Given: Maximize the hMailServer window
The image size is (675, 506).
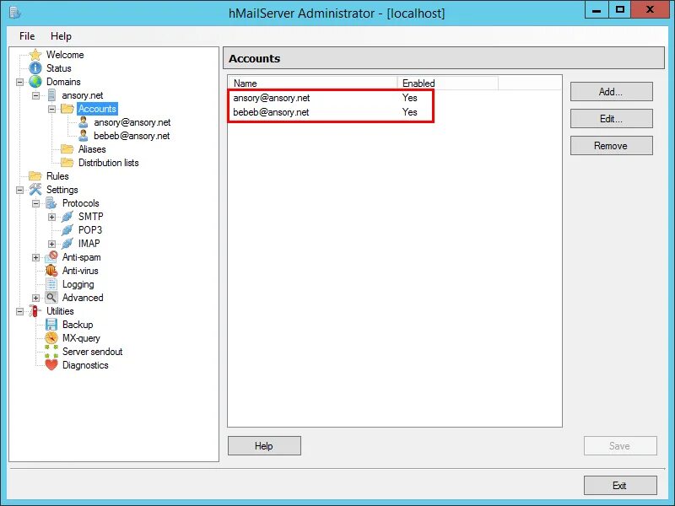Looking at the screenshot, I should (620, 10).
